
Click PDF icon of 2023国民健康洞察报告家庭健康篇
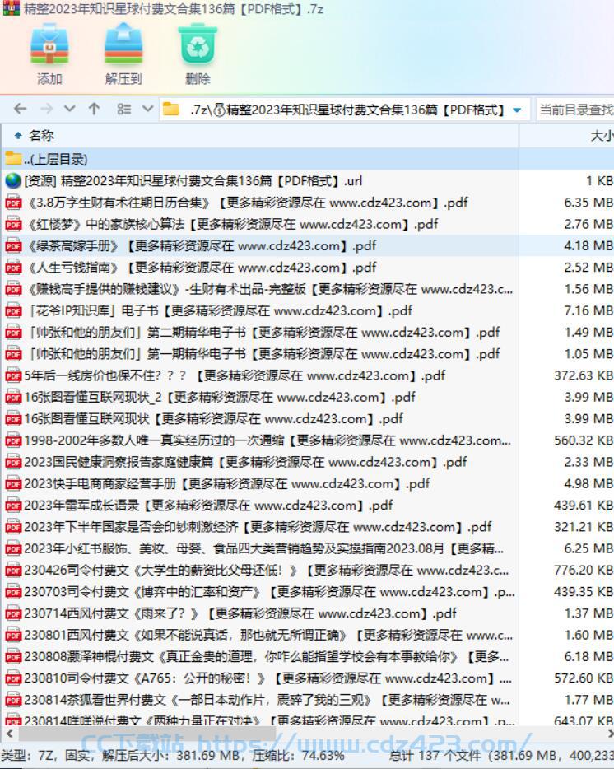(13, 462)
